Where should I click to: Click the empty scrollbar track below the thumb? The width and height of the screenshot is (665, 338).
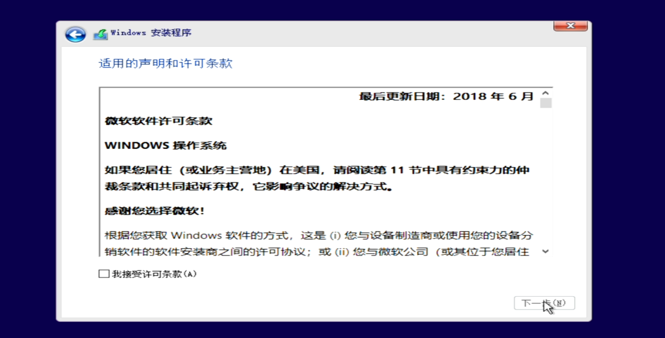pyautogui.click(x=546, y=178)
